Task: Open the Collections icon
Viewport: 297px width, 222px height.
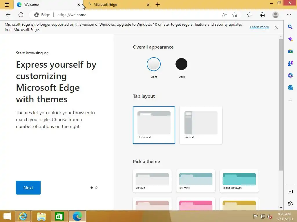Action: coord(262,15)
